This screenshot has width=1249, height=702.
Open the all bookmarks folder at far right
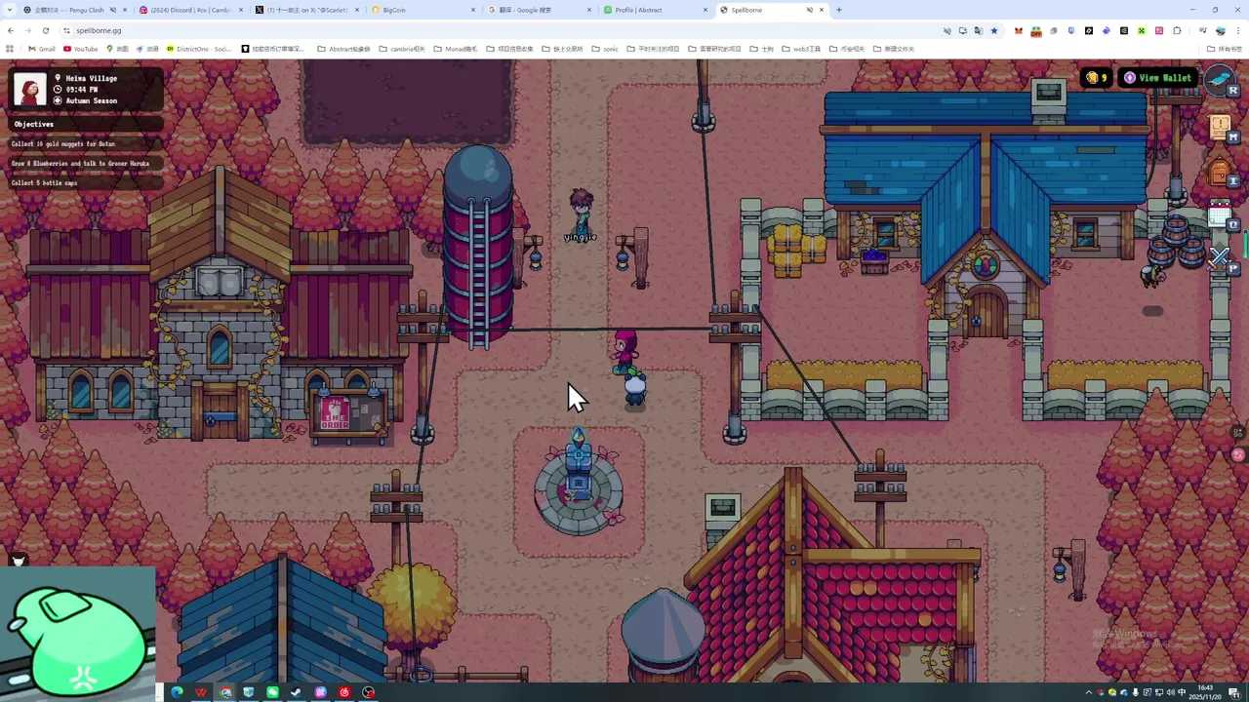tap(1225, 49)
